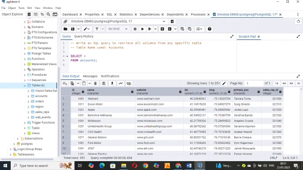The height and width of the screenshot is (170, 303).
Task: Open Object Explorer search objects icon
Action: (x=48, y=15)
